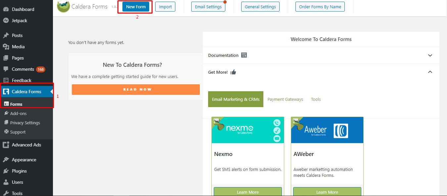Click the Dashboard gauge icon in sidebar
The height and width of the screenshot is (196, 447).
point(6,9)
